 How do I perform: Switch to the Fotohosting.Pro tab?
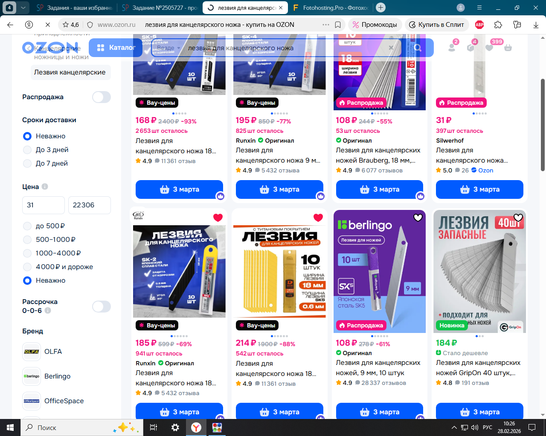[x=331, y=8]
